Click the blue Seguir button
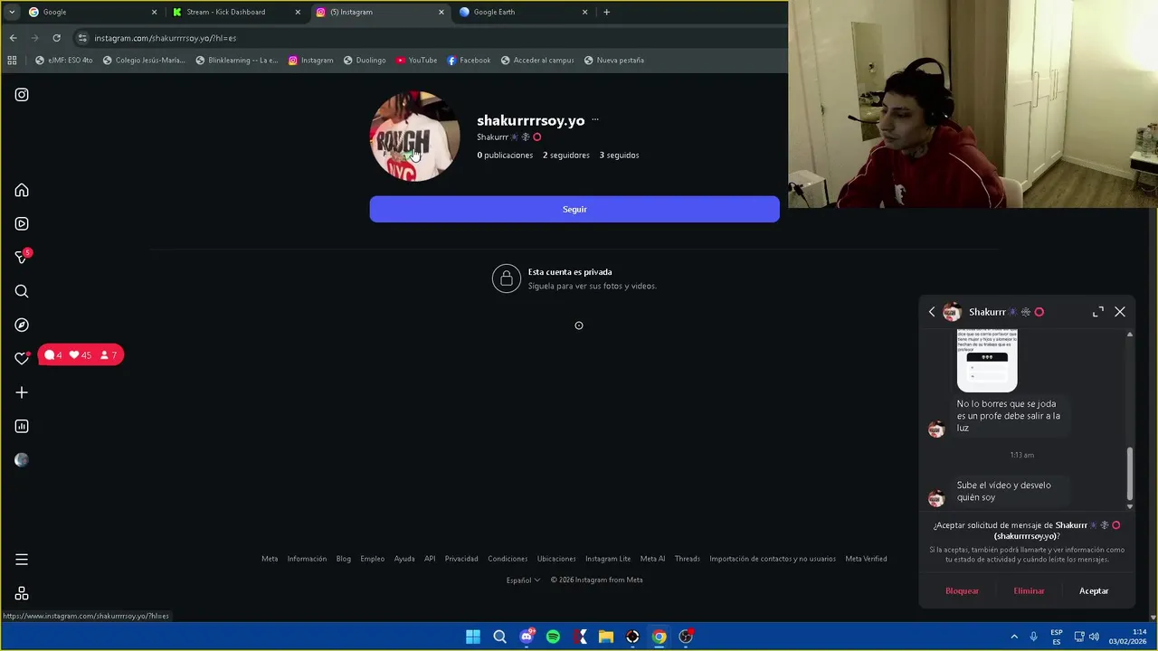The height and width of the screenshot is (651, 1158). click(x=574, y=209)
